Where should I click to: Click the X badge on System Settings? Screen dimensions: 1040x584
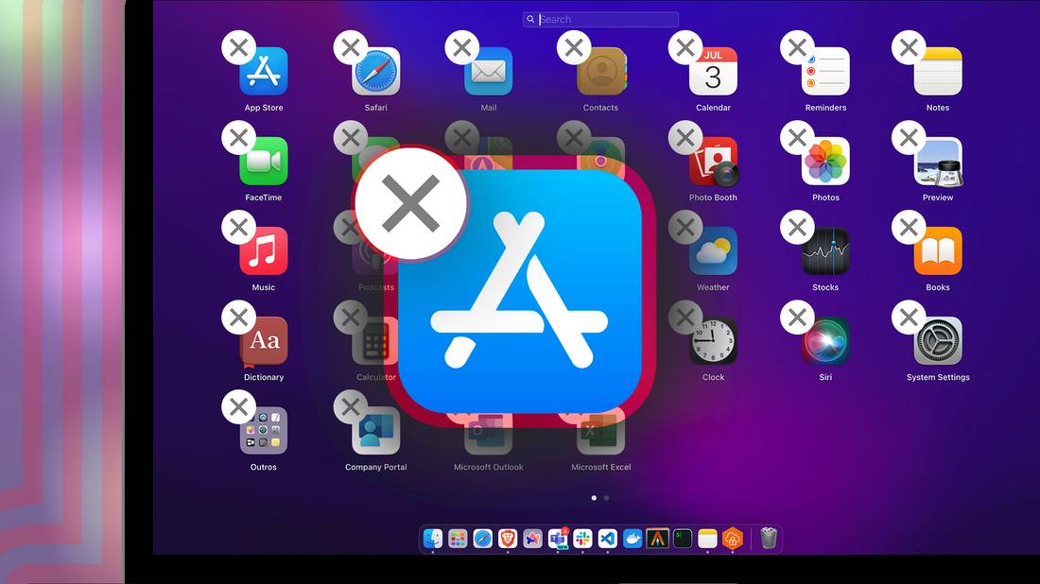909,318
